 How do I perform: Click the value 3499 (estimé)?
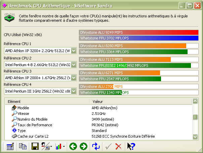(x=103, y=119)
